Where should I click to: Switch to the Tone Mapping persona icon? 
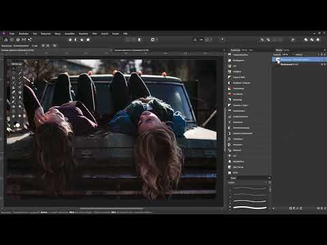pos(24,39)
